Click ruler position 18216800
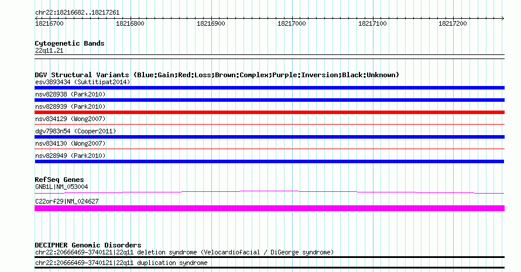This screenshot has height=272, width=521. point(130,23)
